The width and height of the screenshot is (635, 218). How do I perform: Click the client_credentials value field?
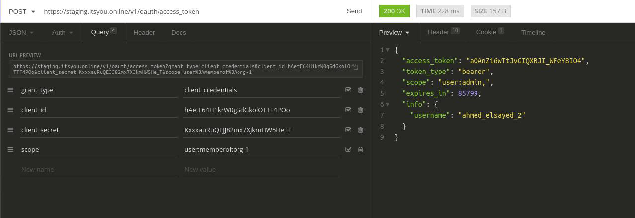click(261, 90)
